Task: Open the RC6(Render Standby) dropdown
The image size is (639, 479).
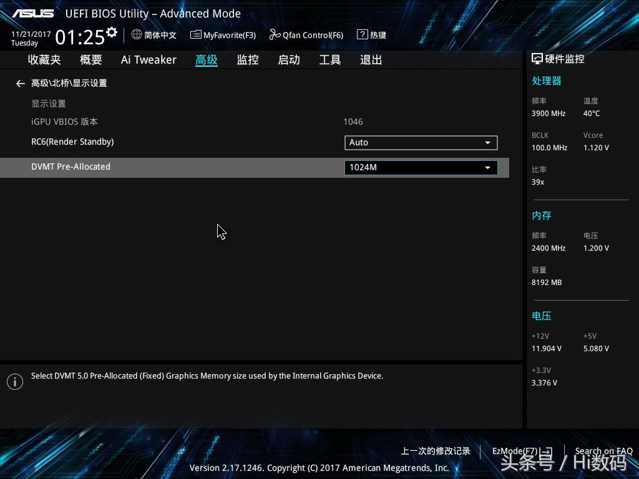Action: [421, 142]
